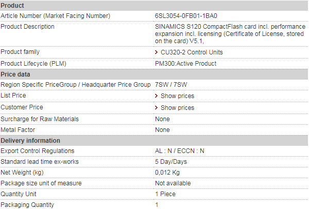Click the Delivery information section header
Image resolution: width=309 pixels, height=209 pixels.
154,141
